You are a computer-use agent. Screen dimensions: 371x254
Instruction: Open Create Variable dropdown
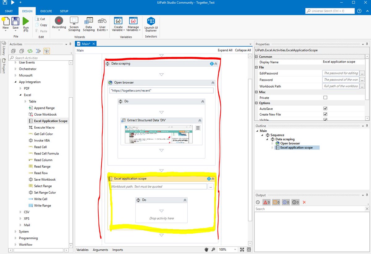(118, 24)
